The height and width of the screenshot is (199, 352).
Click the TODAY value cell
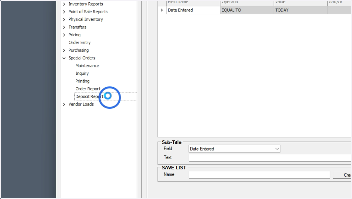301,10
